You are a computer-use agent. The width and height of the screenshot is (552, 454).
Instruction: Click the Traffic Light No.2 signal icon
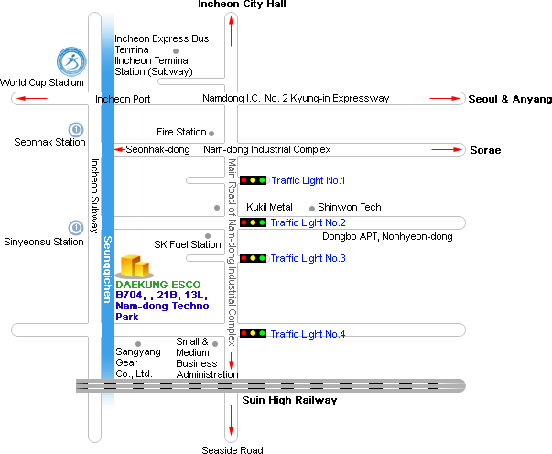253,222
